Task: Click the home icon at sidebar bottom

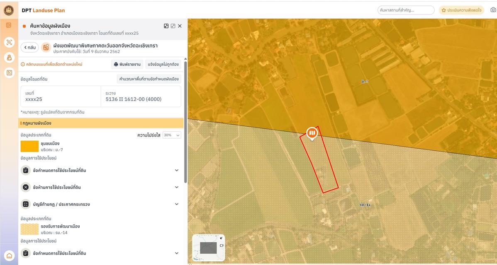Action: pyautogui.click(x=9, y=255)
